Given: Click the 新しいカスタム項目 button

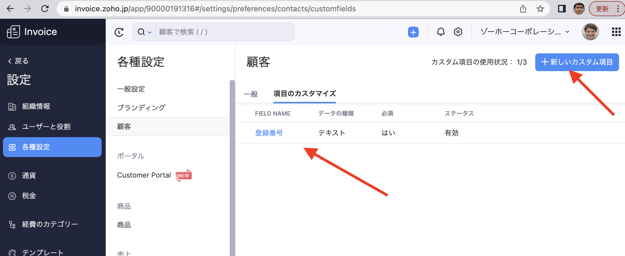Looking at the screenshot, I should point(577,62).
